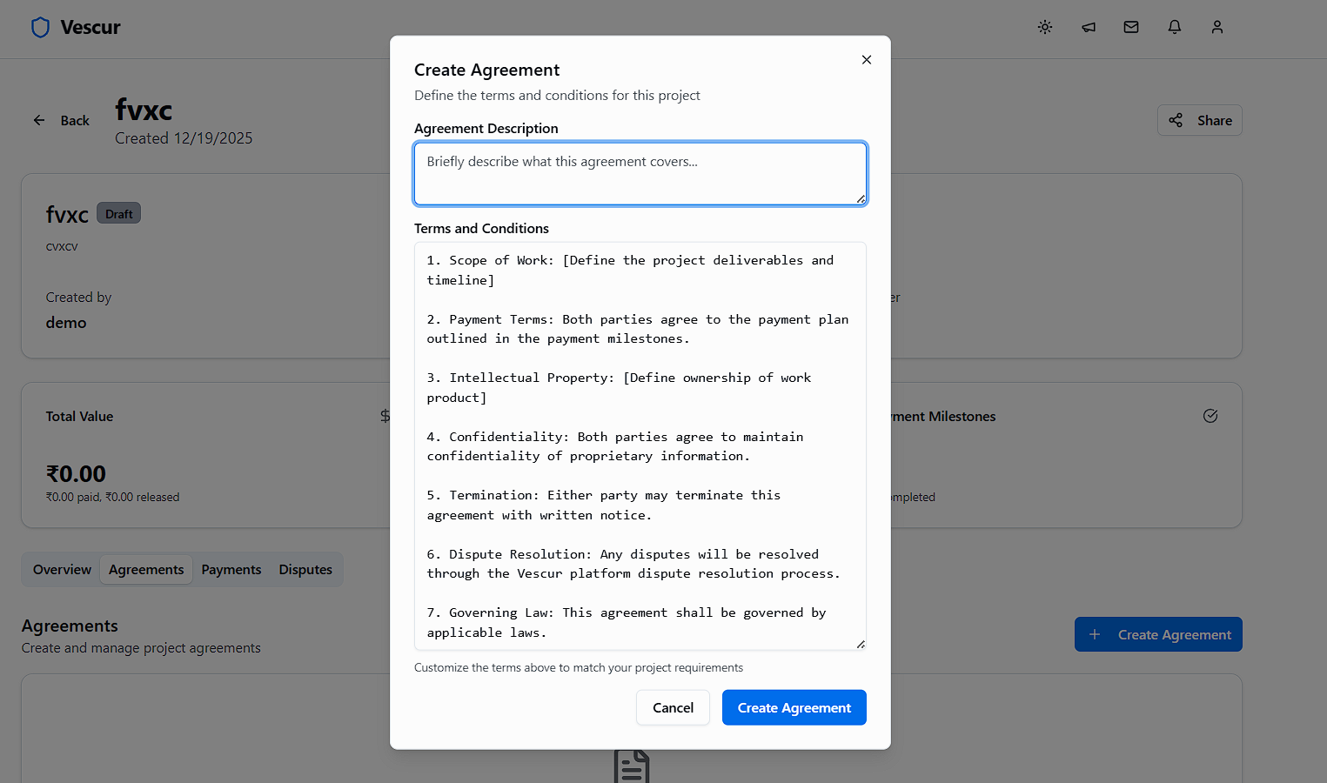Switch to the Payments tab
The height and width of the screenshot is (783, 1327).
pos(231,569)
